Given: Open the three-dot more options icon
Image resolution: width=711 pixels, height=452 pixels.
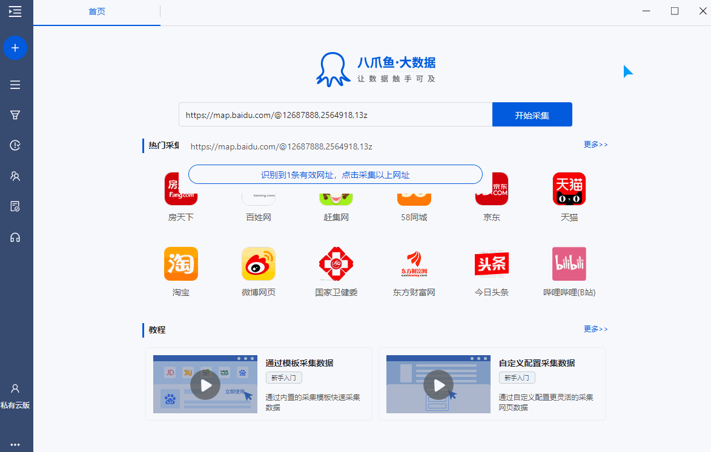Looking at the screenshot, I should pyautogui.click(x=15, y=445).
